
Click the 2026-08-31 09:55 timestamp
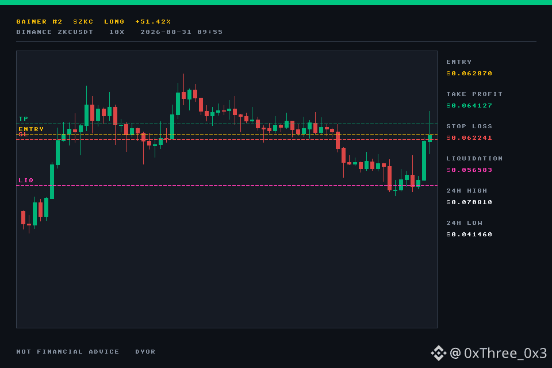(x=182, y=32)
